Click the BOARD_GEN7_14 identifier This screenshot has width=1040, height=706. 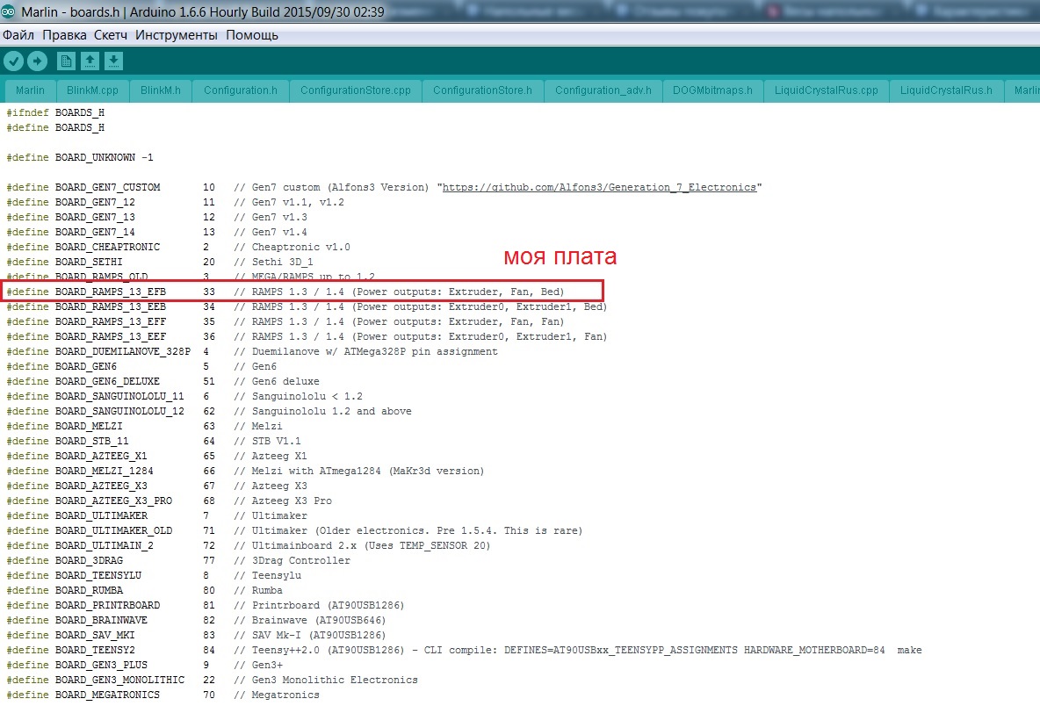[x=95, y=232]
